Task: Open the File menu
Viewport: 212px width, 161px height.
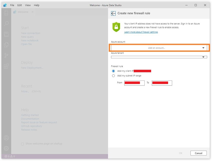Action: coord(12,5)
